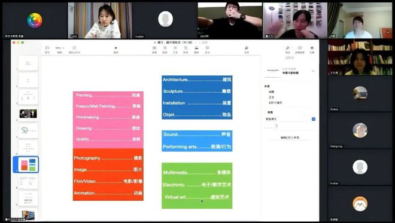The image size is (395, 223).
Task: Click the Sound line in light-blue box
Action: tap(197, 135)
